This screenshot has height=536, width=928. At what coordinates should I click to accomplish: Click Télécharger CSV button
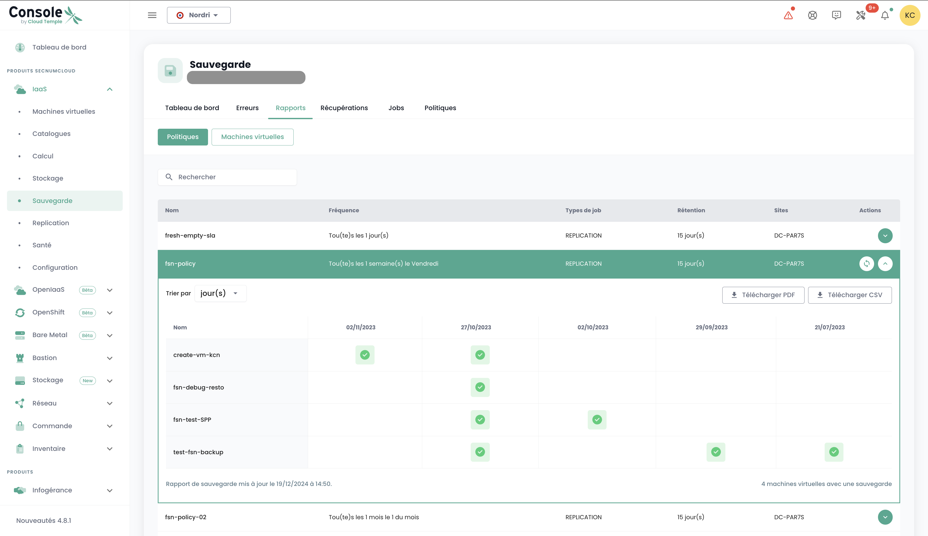[850, 295]
